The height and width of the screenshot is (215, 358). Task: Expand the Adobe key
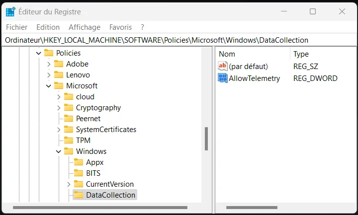[49, 64]
